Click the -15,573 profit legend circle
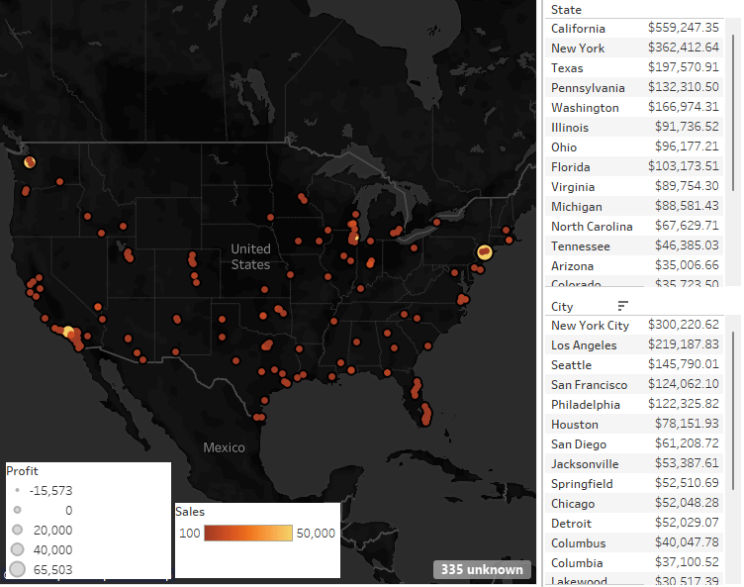Image resolution: width=744 pixels, height=587 pixels. 17,491
